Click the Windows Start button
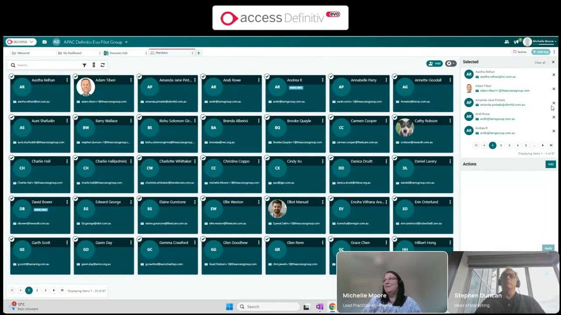Image resolution: width=561 pixels, height=315 pixels. [229, 307]
